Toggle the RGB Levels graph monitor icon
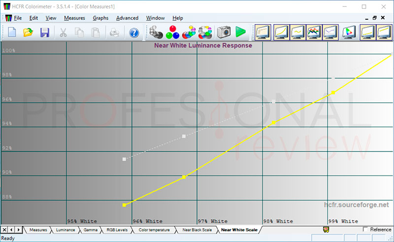Viewport: 394px width, 242px height. click(314, 32)
